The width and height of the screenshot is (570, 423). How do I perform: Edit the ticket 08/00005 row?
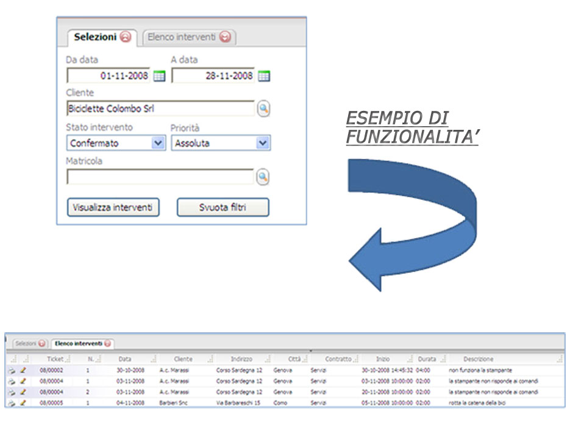23,403
